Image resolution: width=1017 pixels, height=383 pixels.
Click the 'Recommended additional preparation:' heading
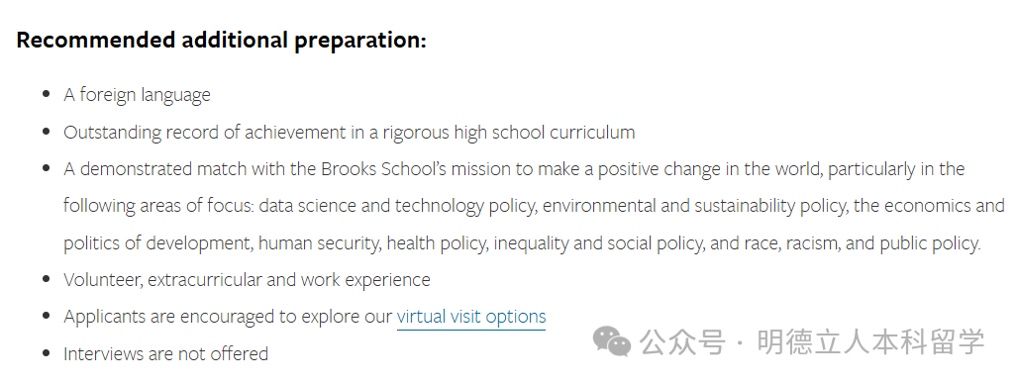pos(221,41)
